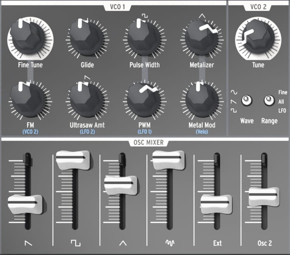Select the All range label
290x255 pixels.
click(x=281, y=102)
